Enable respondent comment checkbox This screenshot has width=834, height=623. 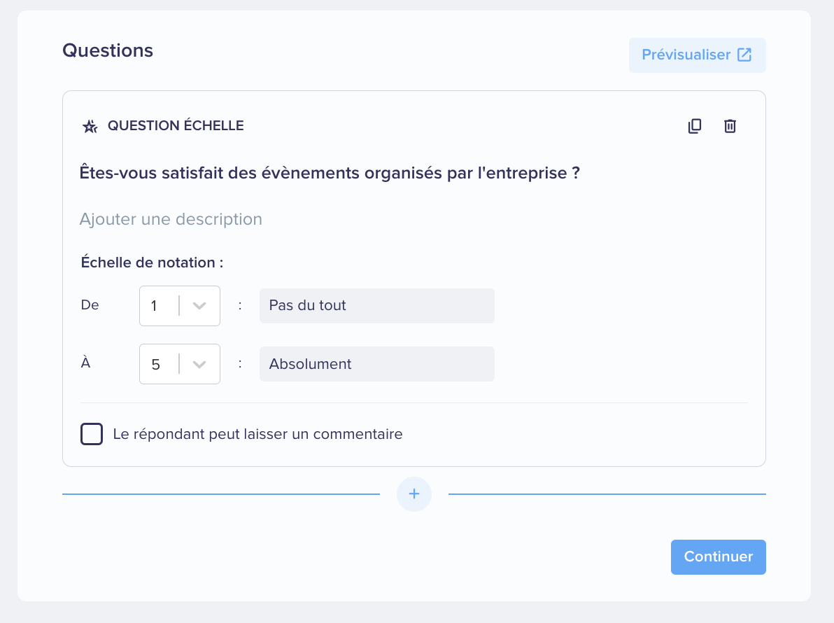92,434
